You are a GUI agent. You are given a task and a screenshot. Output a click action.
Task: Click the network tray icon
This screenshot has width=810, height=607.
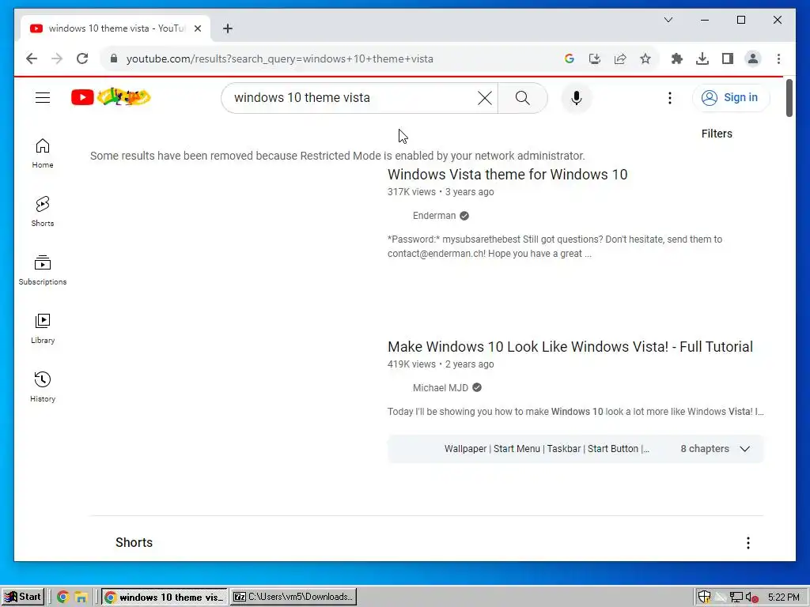(736, 598)
